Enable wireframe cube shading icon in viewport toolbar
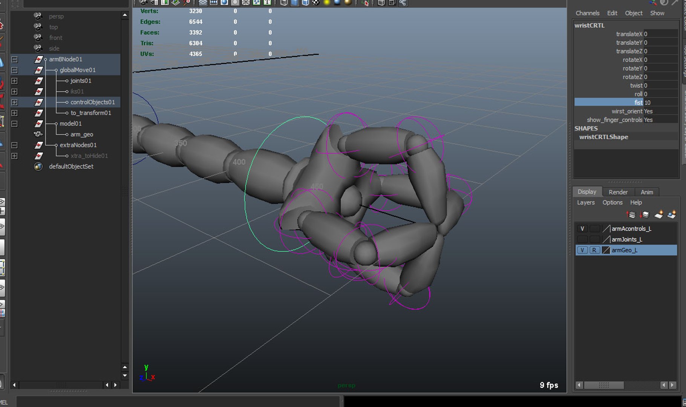Viewport: 686px width, 407px height. (x=284, y=3)
